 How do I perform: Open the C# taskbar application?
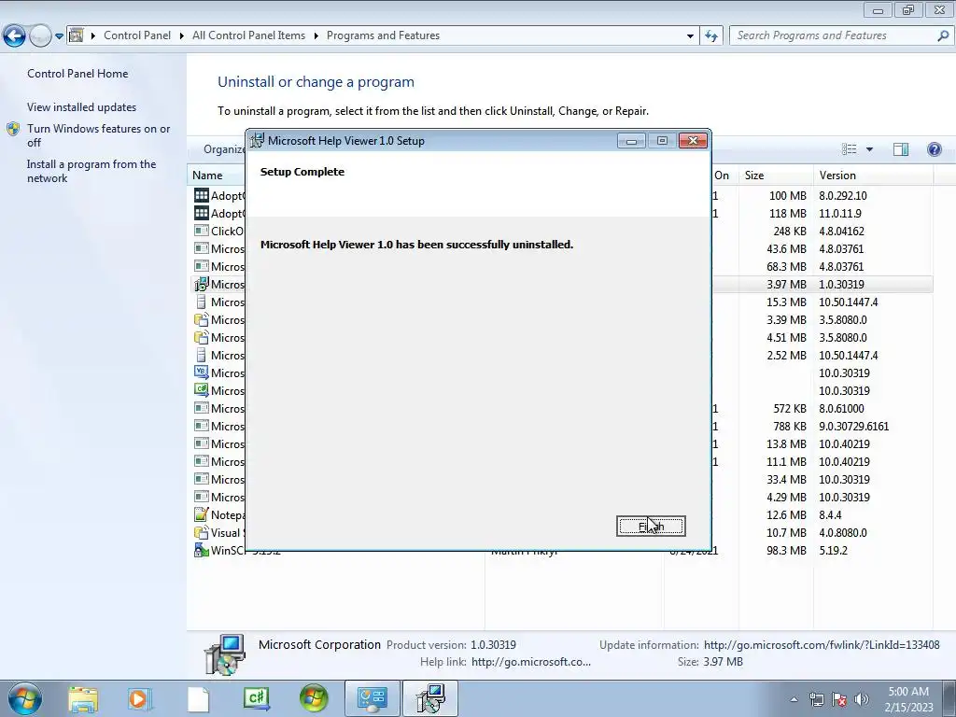tap(256, 698)
